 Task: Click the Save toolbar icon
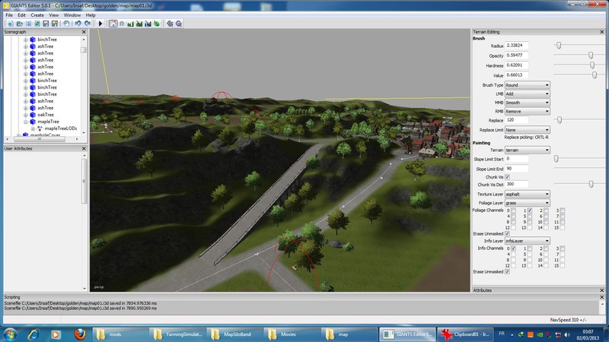coord(46,24)
